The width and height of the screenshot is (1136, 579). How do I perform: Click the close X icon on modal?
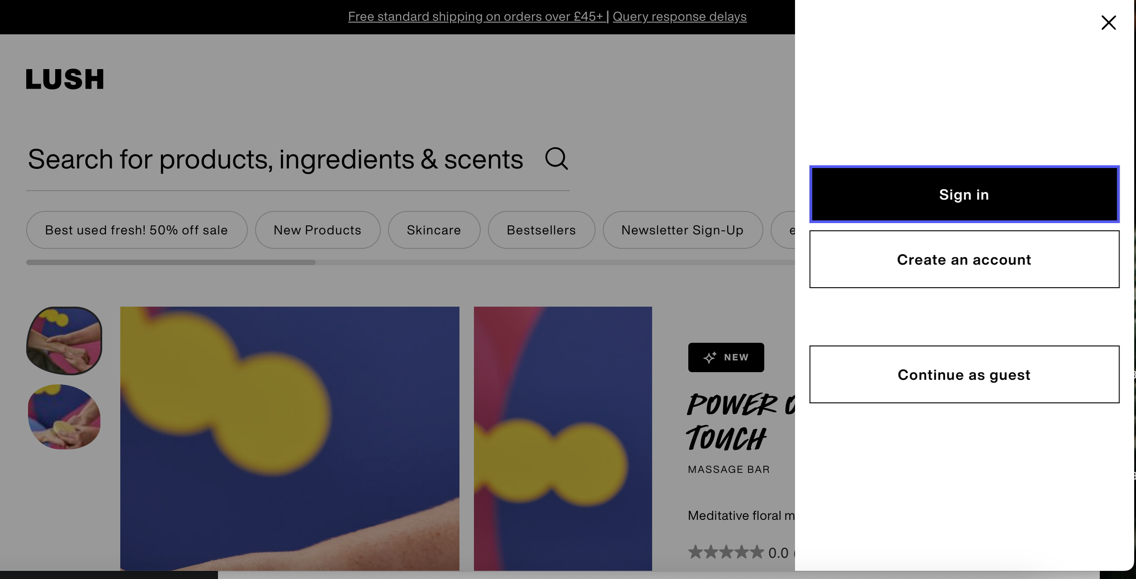(x=1108, y=22)
